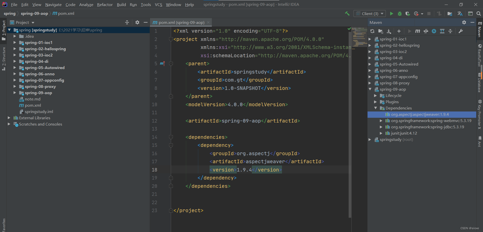Screen dimensions: 483x232
Task: Click the Profiler run icon with clock
Action: [x=416, y=14]
